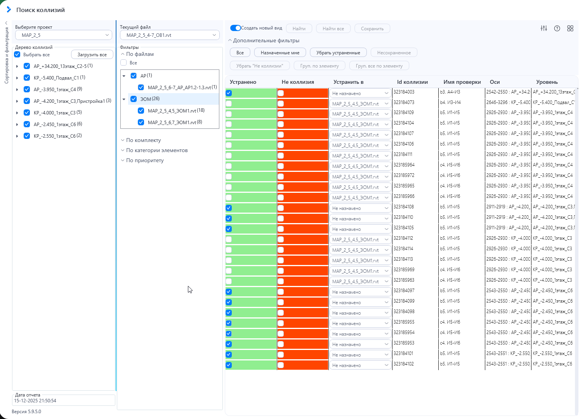Toggle the 'Создать новый вид' switch
This screenshot has width=580, height=419.
(235, 28)
